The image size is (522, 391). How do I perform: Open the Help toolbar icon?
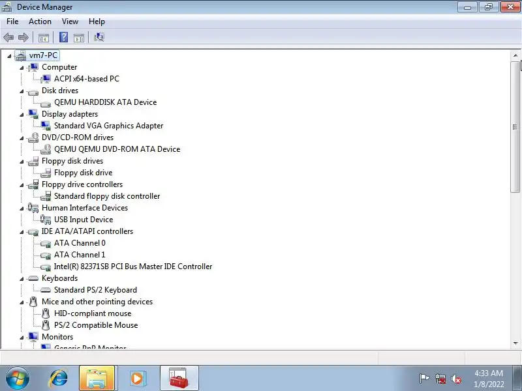[x=63, y=37]
